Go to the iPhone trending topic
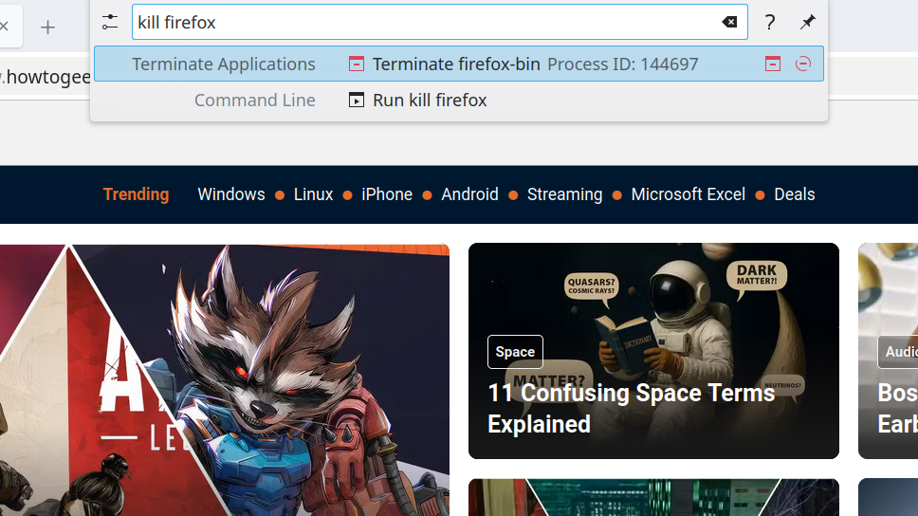The image size is (918, 516). click(387, 194)
